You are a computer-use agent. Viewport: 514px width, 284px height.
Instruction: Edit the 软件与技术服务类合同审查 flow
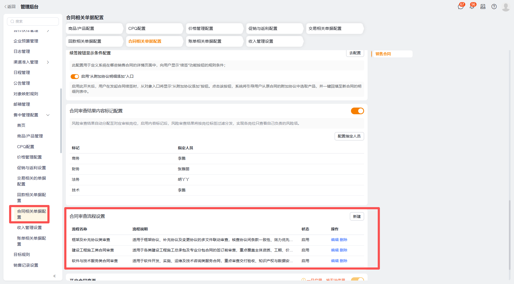335,261
